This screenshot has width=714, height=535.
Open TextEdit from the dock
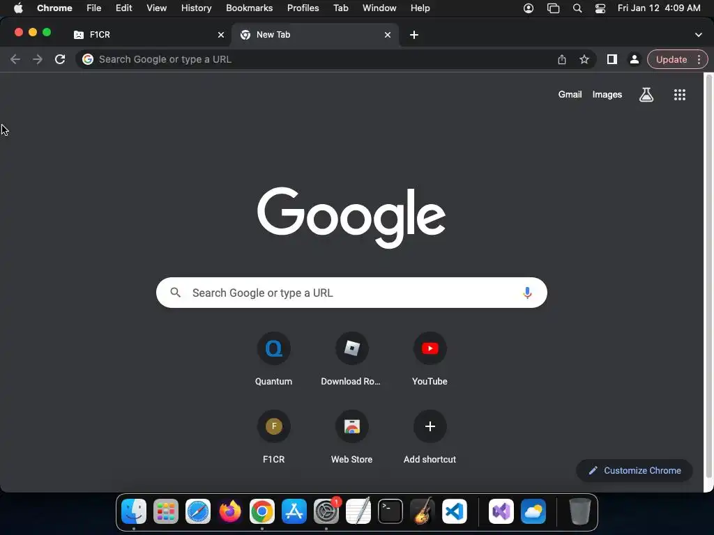(358, 511)
